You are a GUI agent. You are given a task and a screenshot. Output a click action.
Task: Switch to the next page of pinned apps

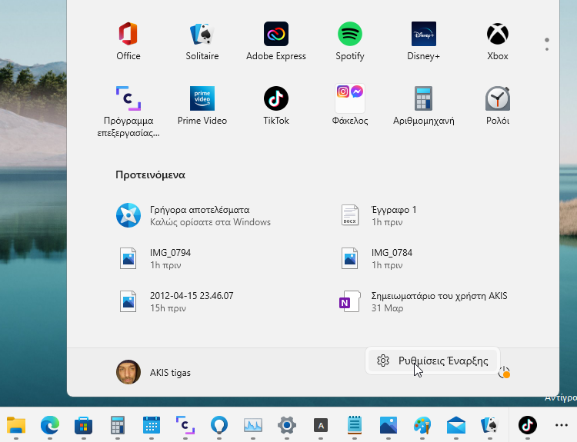[547, 49]
